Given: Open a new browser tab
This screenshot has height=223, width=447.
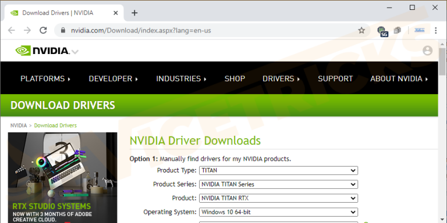Looking at the screenshot, I should [x=134, y=13].
